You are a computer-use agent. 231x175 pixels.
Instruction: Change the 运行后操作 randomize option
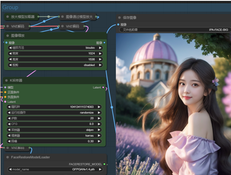pos(54,113)
